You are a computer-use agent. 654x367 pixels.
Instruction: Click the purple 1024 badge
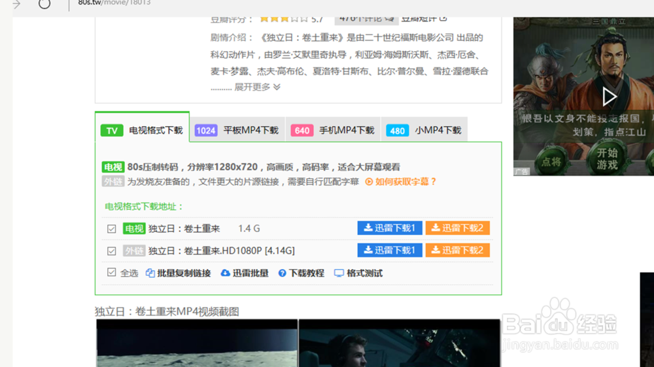[206, 131]
